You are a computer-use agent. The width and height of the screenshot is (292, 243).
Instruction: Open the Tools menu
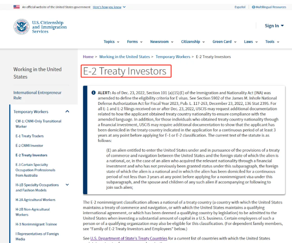[272, 41]
